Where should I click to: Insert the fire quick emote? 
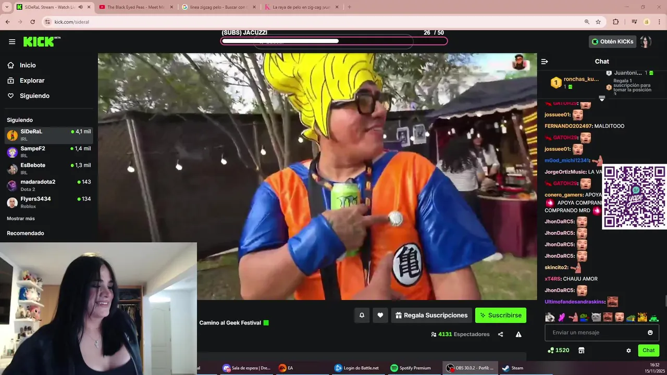642,317
